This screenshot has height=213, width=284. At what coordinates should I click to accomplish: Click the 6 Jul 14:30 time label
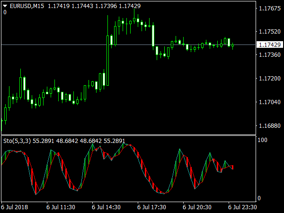(x=106, y=207)
